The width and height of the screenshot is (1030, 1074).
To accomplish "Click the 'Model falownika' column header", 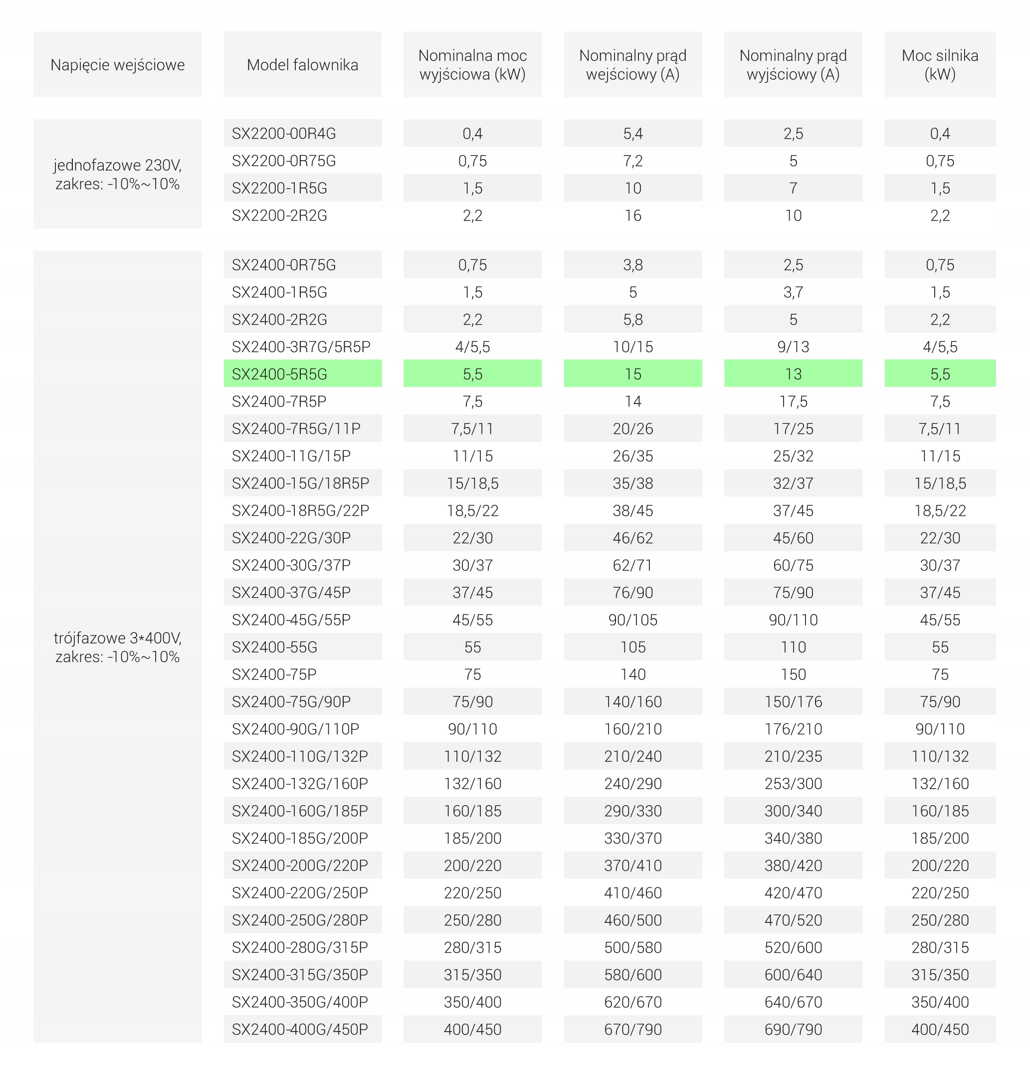I will click(302, 65).
